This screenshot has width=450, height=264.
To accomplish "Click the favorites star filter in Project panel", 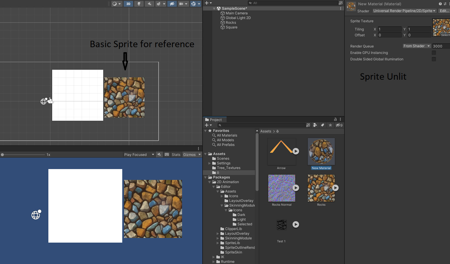I will (330, 125).
